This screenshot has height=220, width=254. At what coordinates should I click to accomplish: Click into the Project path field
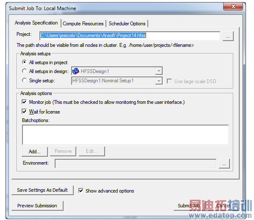pyautogui.click(x=130, y=35)
